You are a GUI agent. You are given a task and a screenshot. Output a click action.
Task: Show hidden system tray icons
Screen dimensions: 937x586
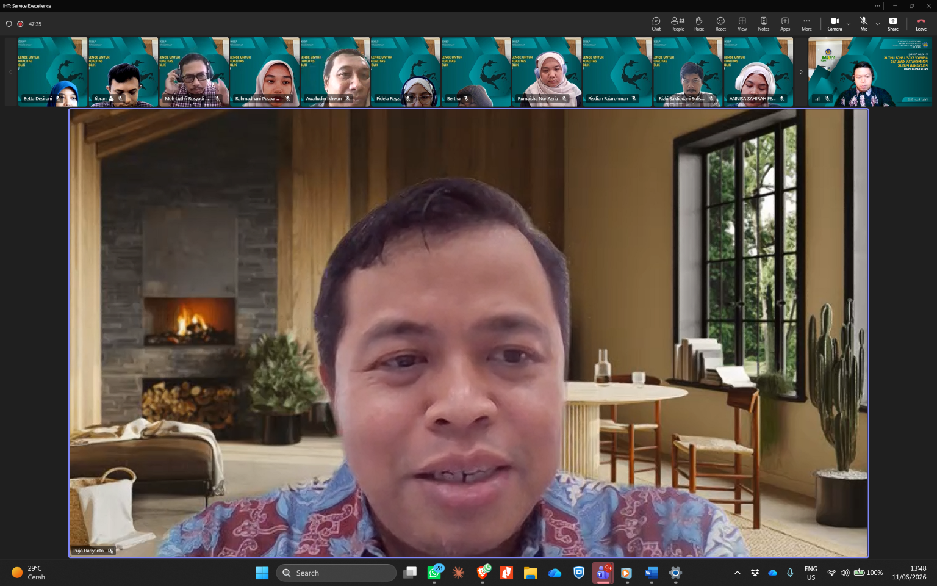click(x=737, y=573)
